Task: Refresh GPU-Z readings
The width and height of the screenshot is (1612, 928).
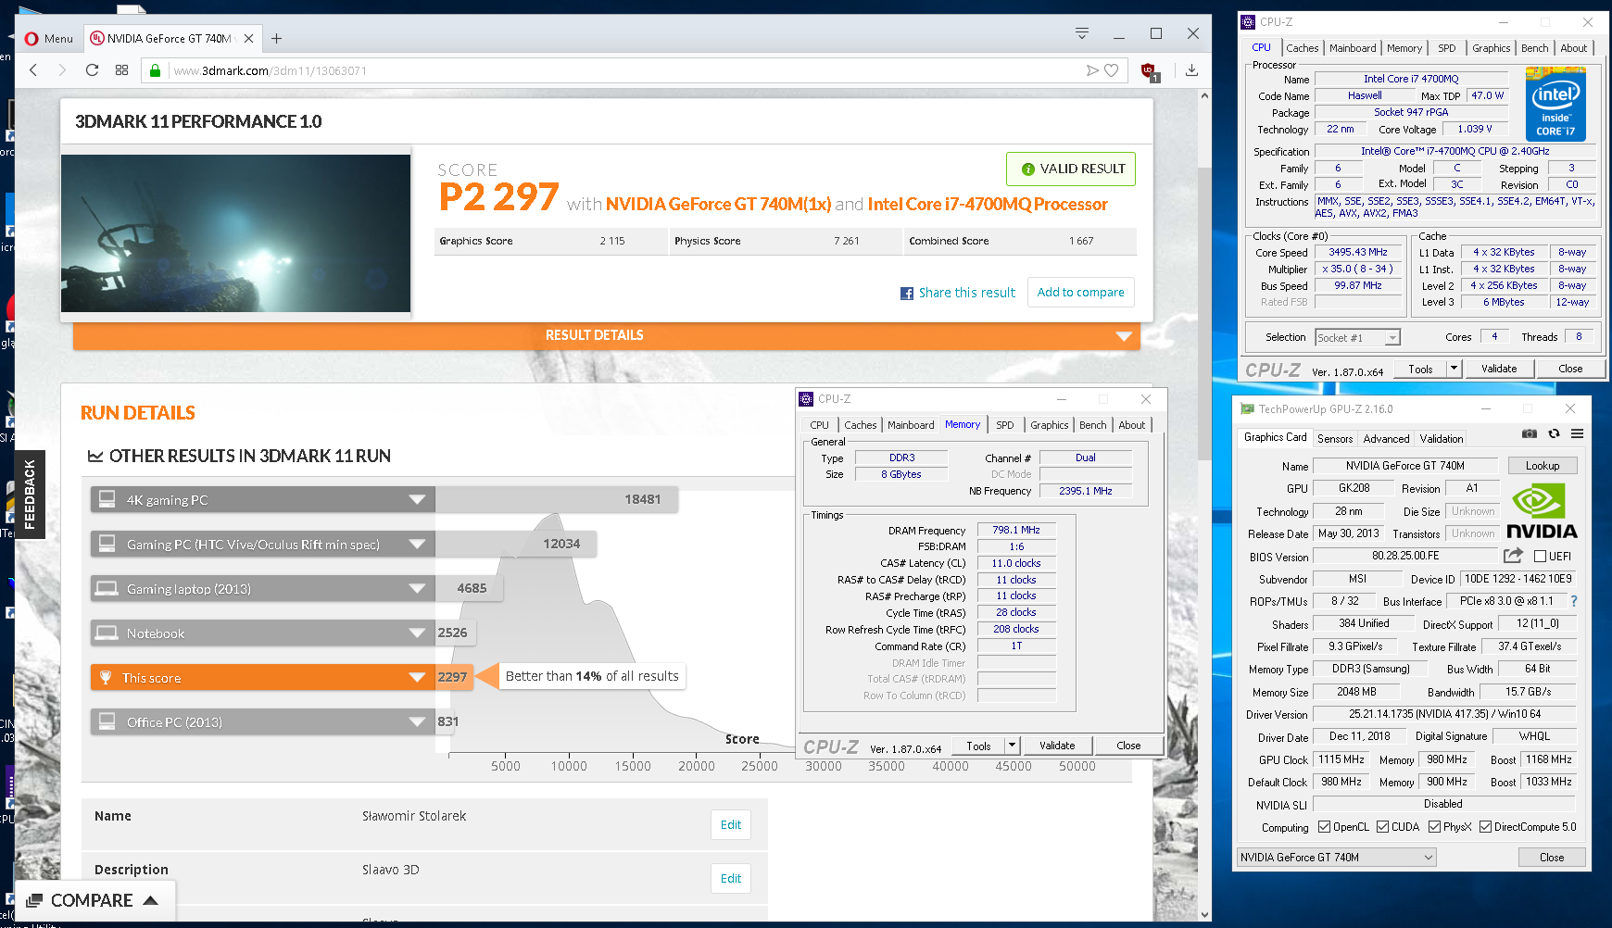Action: coord(1554,433)
